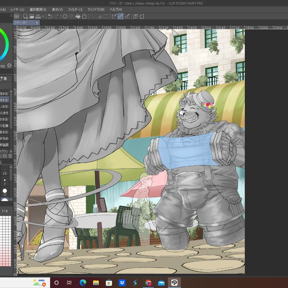Viewport: 288px width, 288px height.
Task: Open Chrome from the taskbar
Action: pos(148,282)
